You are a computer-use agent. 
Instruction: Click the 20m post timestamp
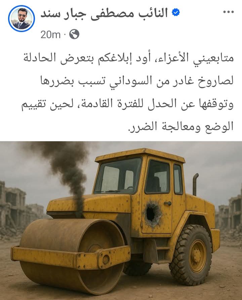pos(50,35)
